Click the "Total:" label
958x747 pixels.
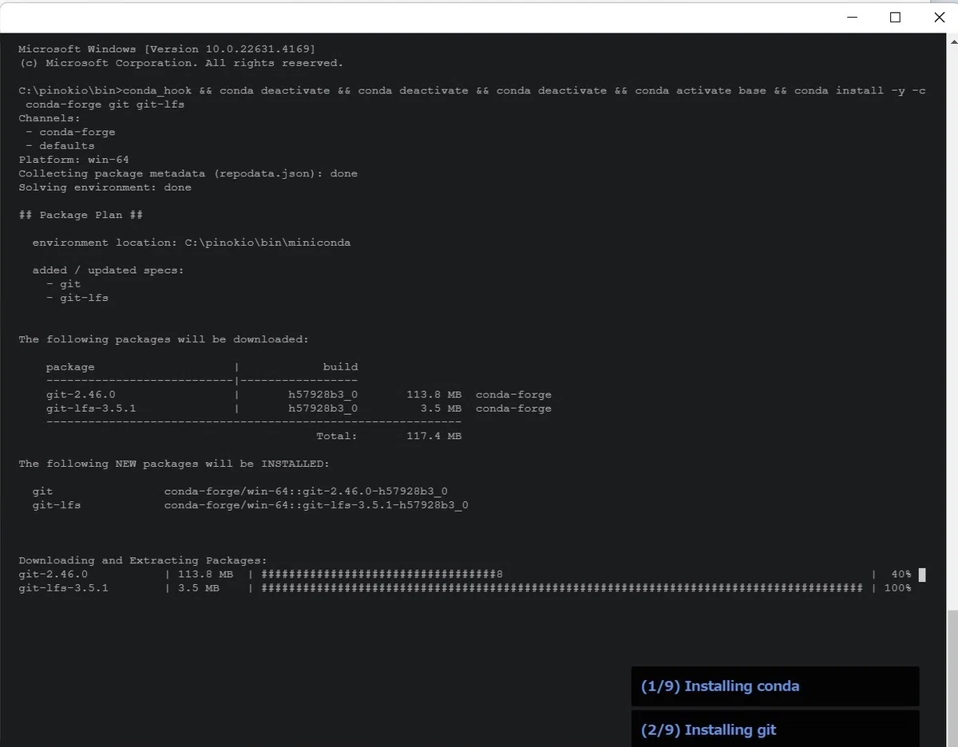tap(337, 437)
